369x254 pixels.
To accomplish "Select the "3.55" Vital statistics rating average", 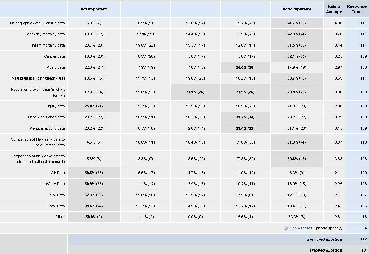I will [x=338, y=78].
